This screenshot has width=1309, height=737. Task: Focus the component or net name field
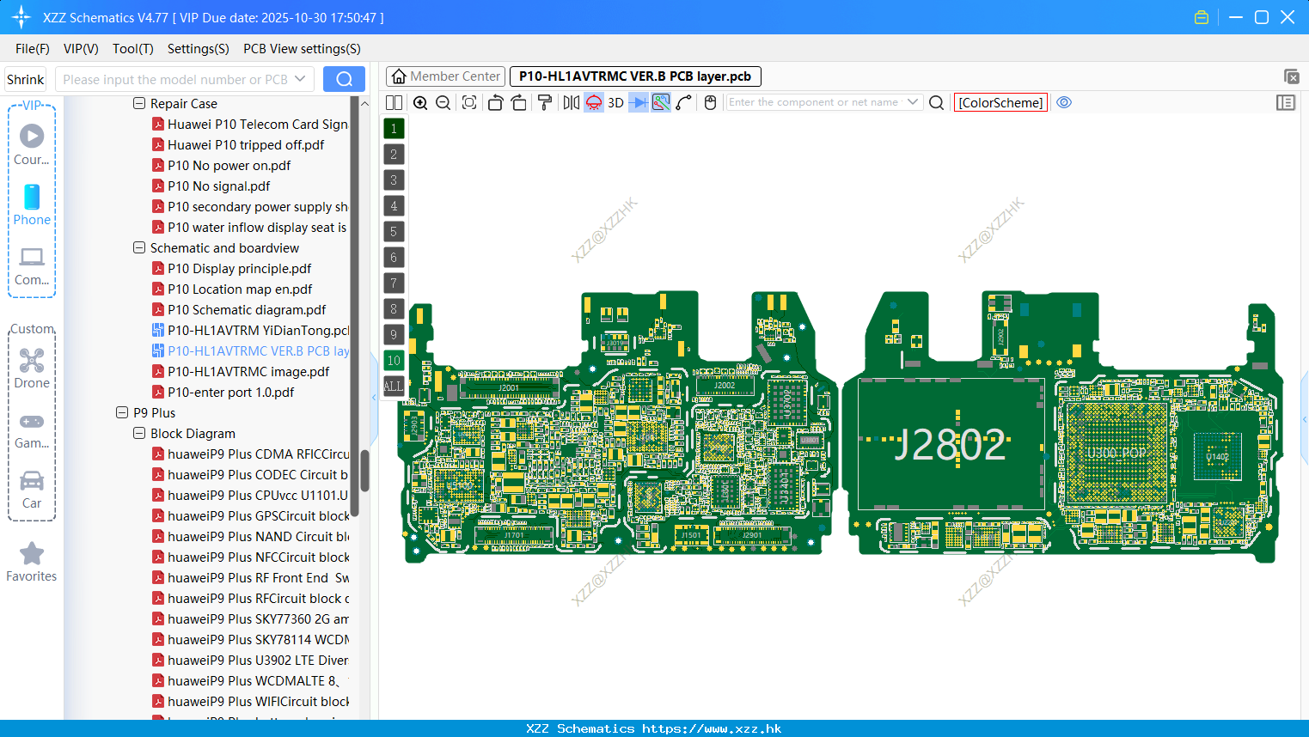pos(815,102)
